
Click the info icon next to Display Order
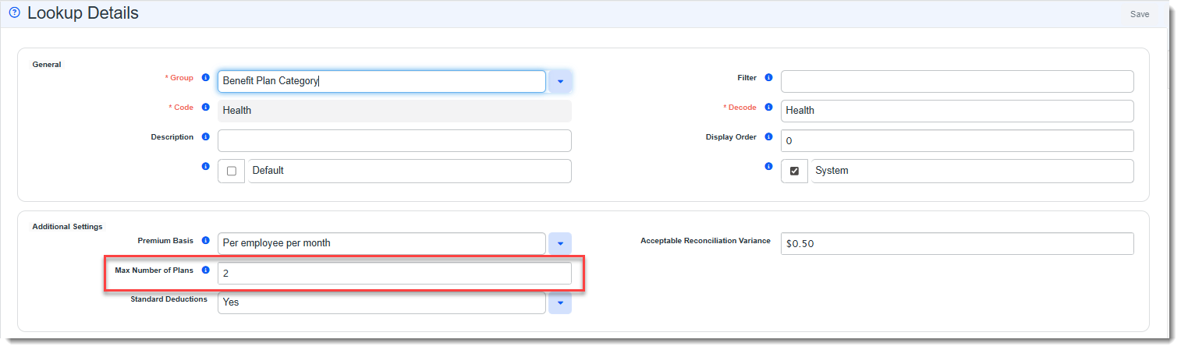768,137
